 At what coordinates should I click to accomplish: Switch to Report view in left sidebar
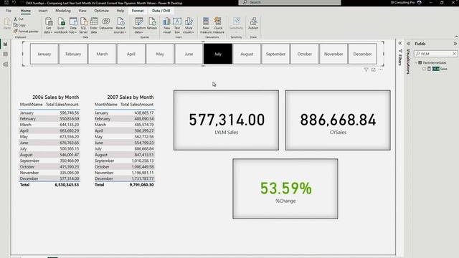[x=5, y=44]
